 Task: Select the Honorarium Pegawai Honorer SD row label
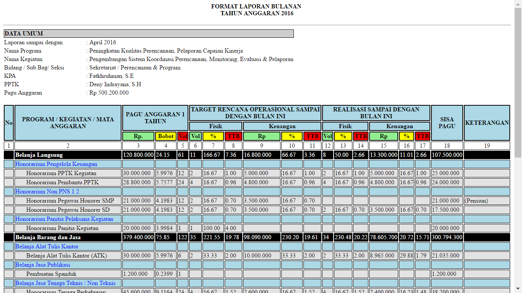click(68, 210)
